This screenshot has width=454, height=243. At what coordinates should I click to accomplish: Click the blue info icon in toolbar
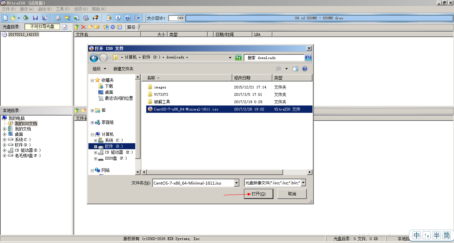(118, 18)
